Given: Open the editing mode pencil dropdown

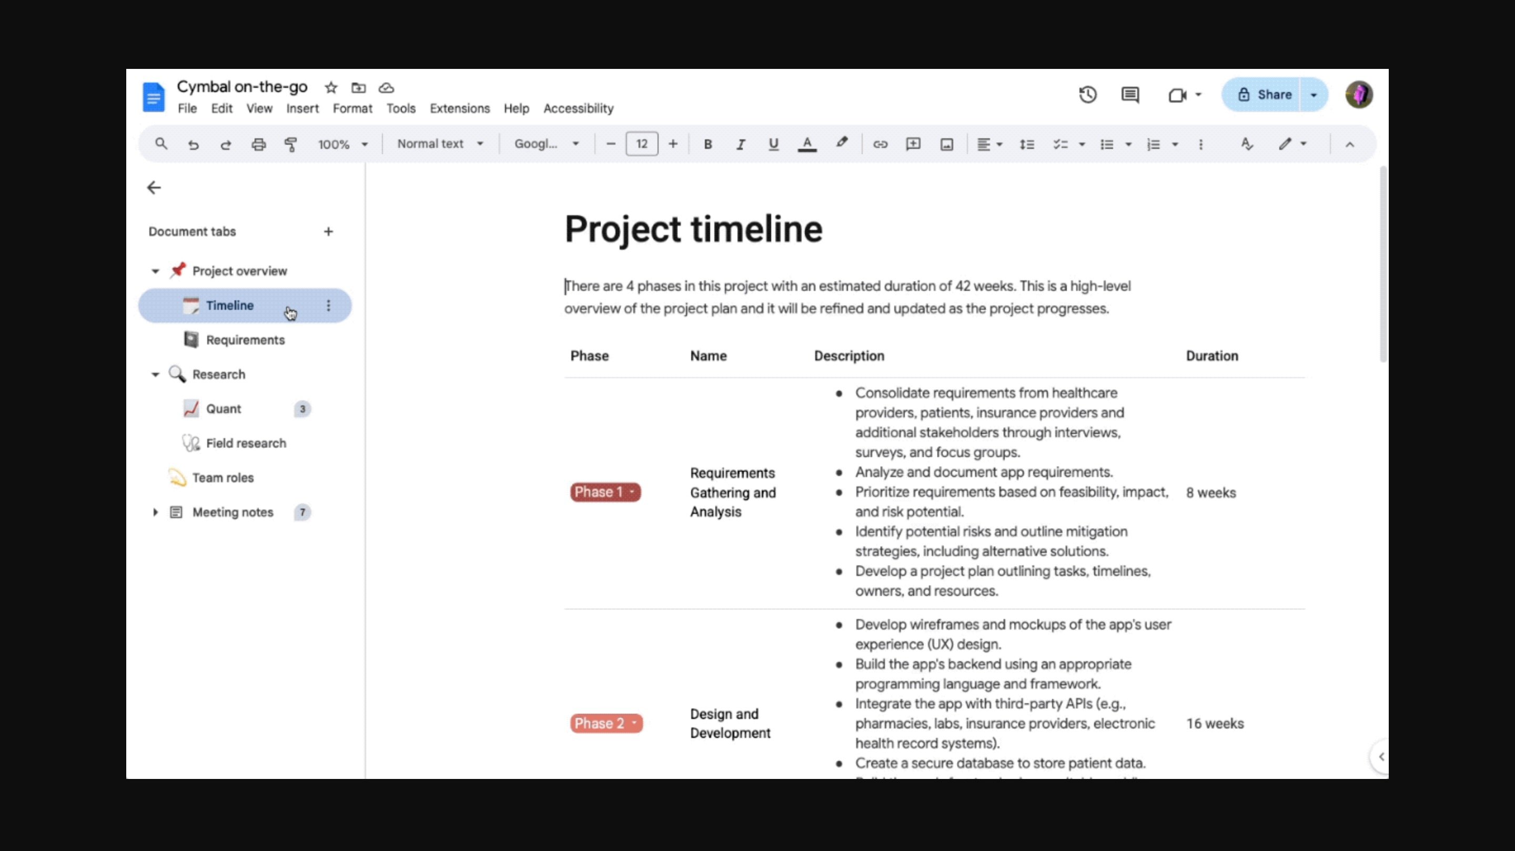Looking at the screenshot, I should tap(1291, 144).
